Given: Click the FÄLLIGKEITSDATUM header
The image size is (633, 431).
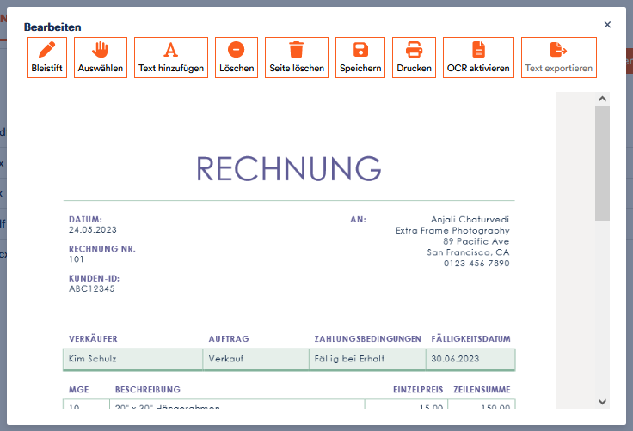Looking at the screenshot, I should (470, 338).
